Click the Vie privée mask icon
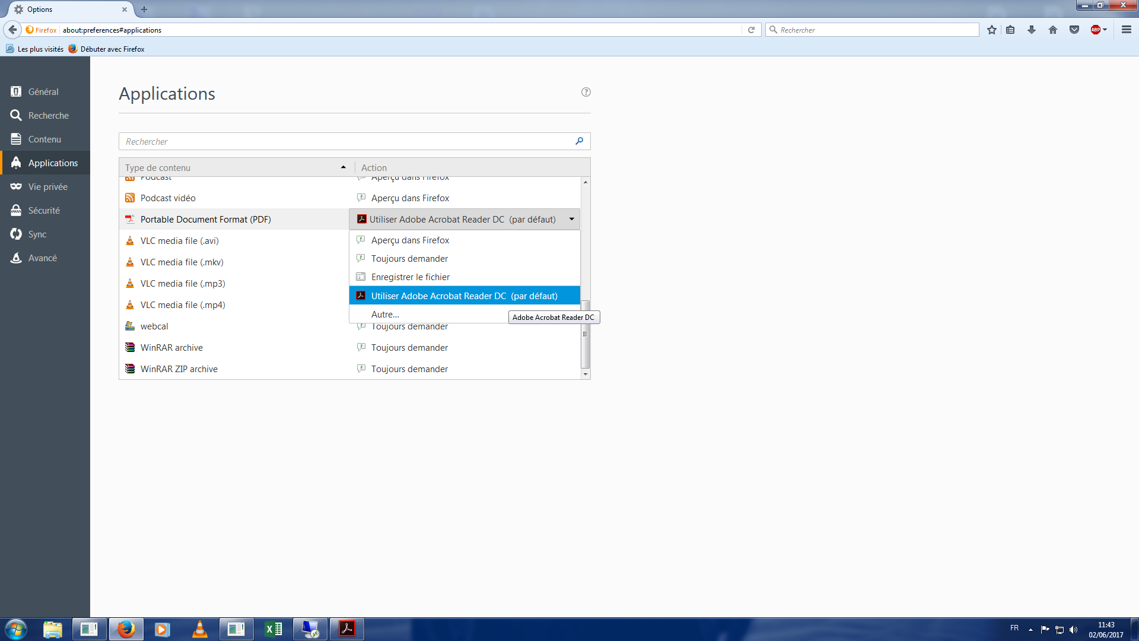Image resolution: width=1139 pixels, height=641 pixels. pos(16,186)
